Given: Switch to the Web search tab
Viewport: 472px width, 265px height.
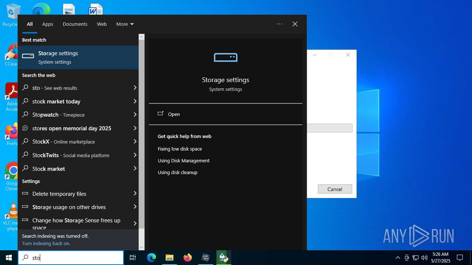Looking at the screenshot, I should coord(102,24).
